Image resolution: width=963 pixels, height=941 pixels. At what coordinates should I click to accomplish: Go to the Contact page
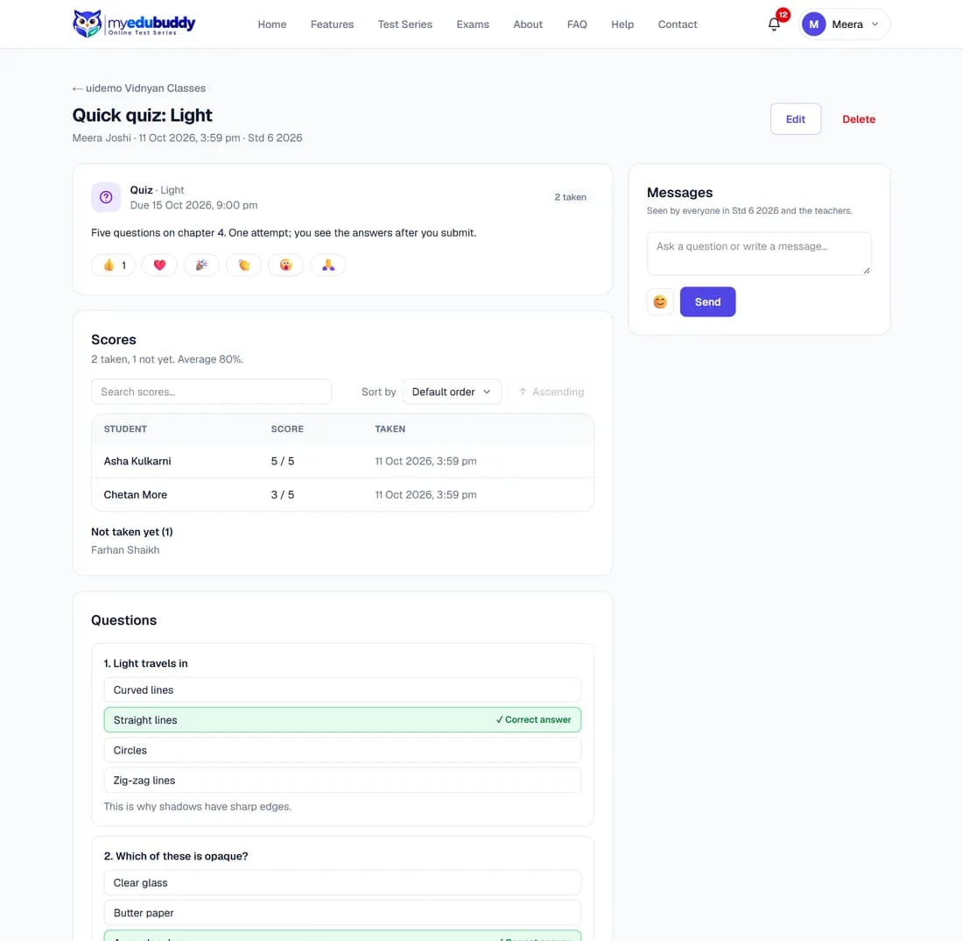678,24
